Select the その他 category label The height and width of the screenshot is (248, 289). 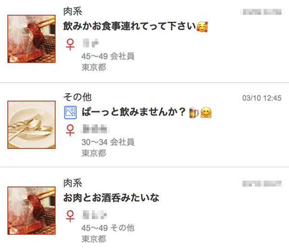(78, 97)
